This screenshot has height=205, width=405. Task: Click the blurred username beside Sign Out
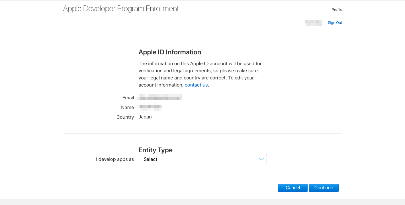tap(313, 23)
